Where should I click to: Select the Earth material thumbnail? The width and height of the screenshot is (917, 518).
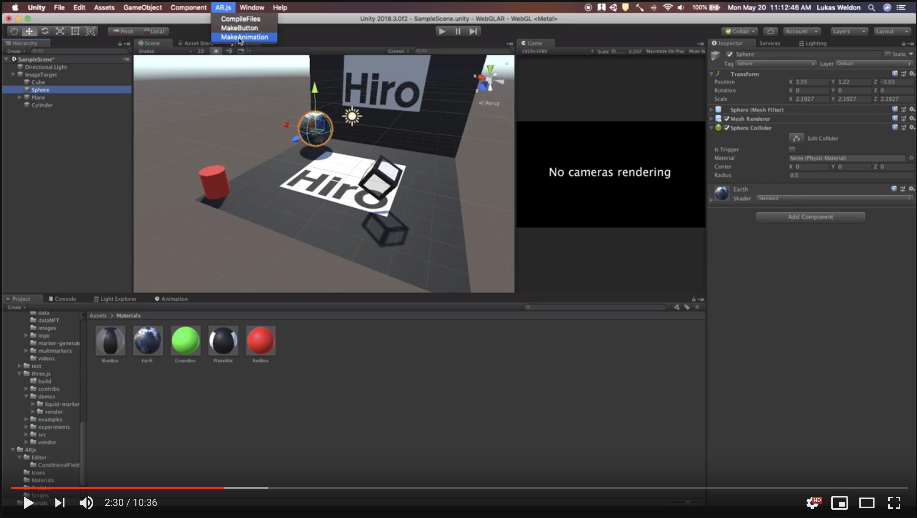147,341
